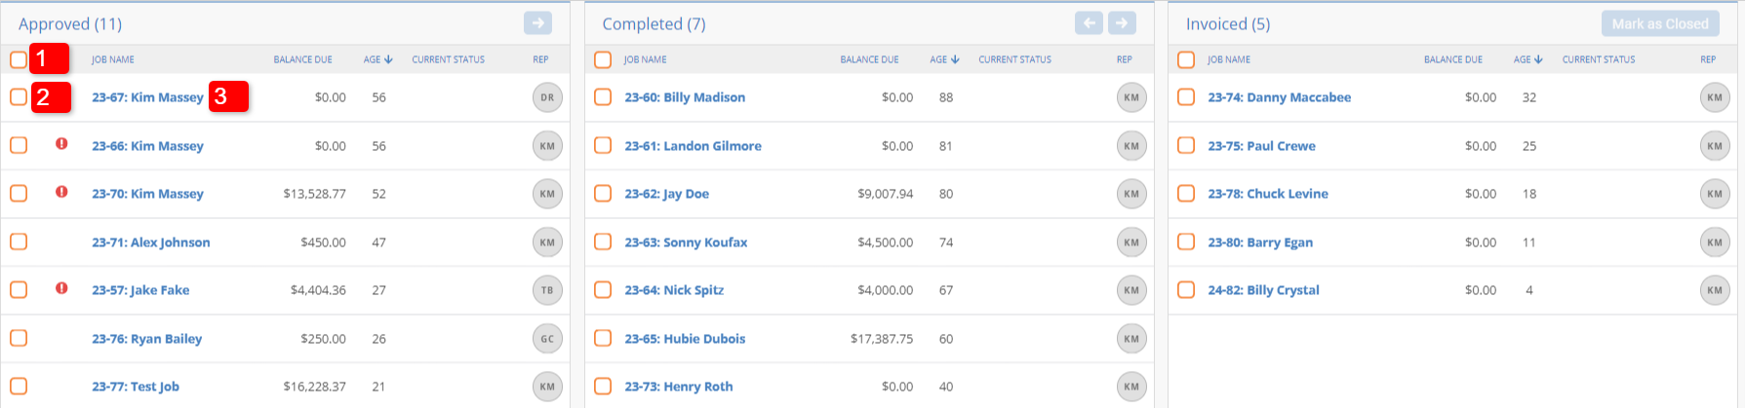Open job 24-82: Billy Crystal
The width and height of the screenshot is (1745, 408).
pos(1263,290)
